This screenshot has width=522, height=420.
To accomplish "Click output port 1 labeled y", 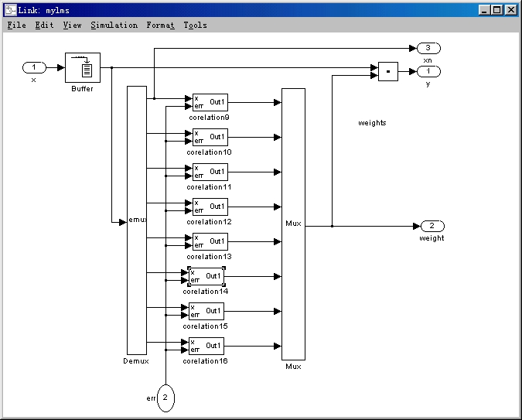I will coord(428,71).
